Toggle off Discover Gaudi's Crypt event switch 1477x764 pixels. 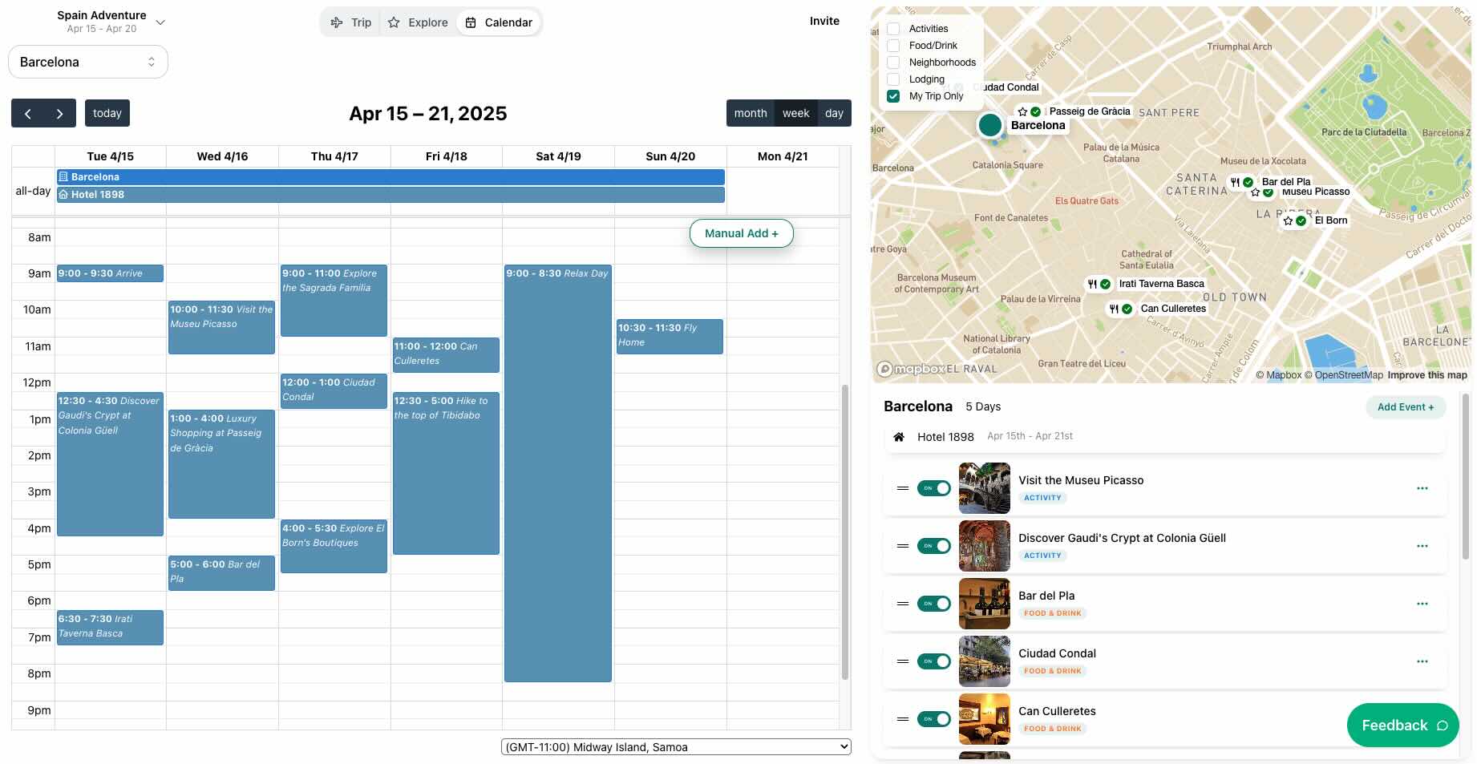point(933,546)
